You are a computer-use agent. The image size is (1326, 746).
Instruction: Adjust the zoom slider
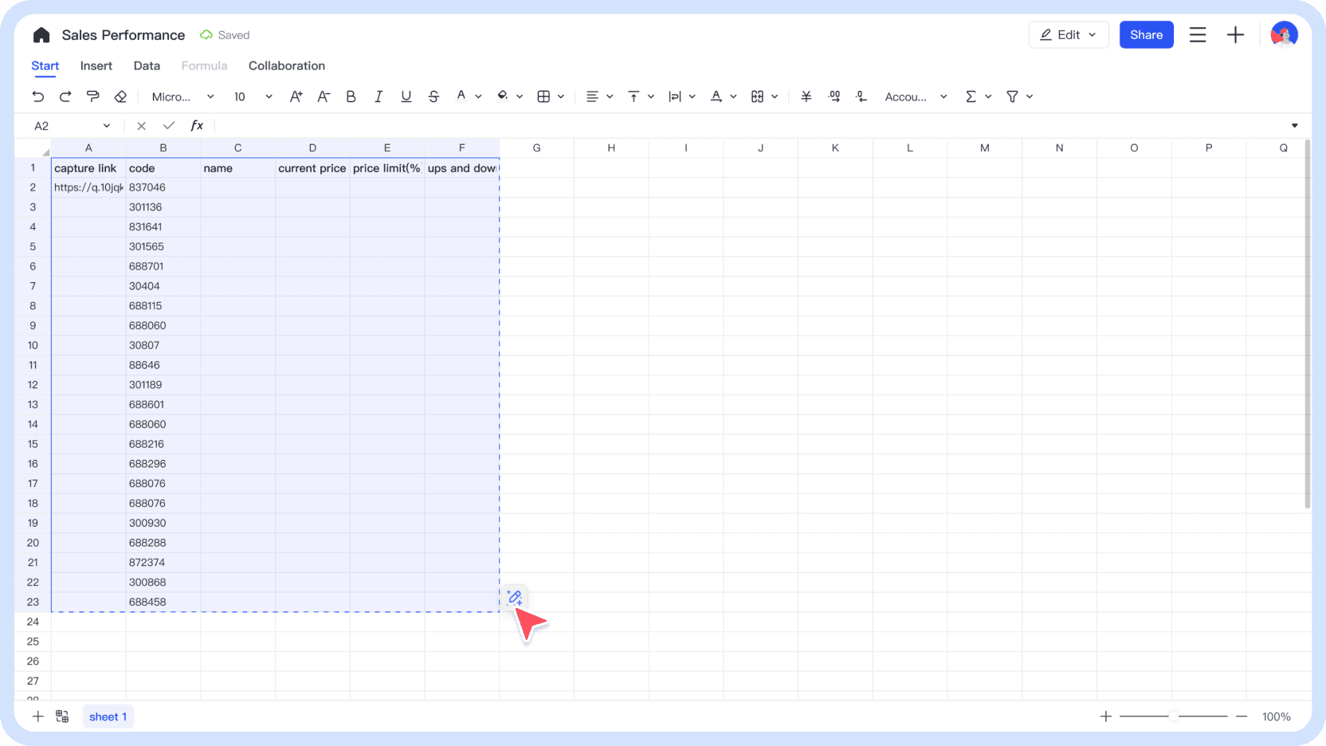click(1173, 717)
